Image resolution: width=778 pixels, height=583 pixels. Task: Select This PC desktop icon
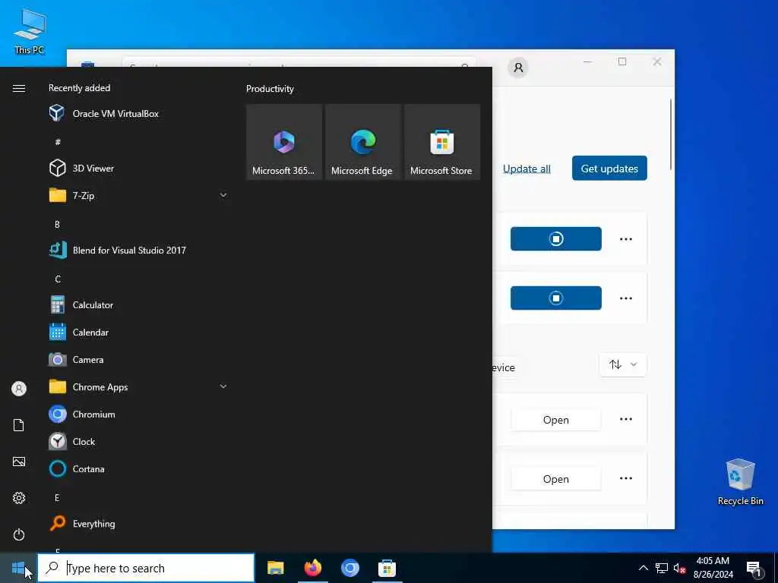[x=30, y=30]
